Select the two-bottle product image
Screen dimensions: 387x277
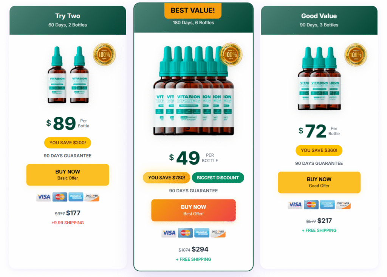pyautogui.click(x=68, y=74)
